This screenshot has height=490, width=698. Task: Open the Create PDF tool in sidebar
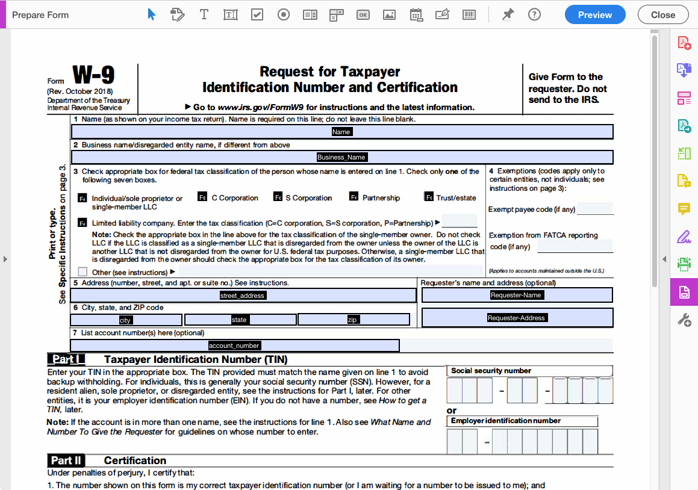[x=684, y=43]
